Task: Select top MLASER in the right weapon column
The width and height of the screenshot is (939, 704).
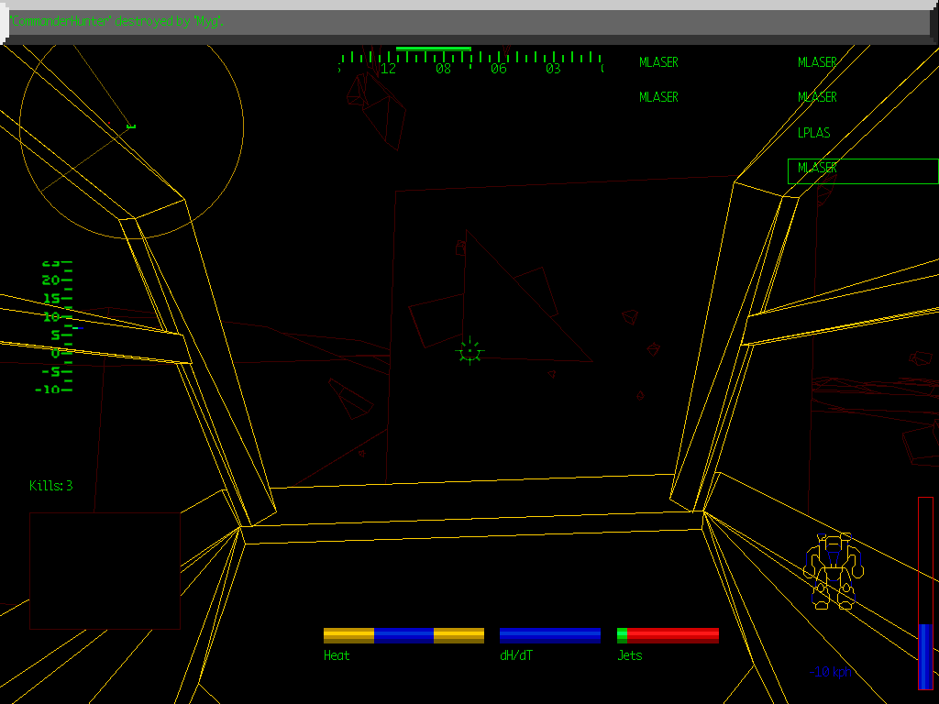Action: pos(817,62)
